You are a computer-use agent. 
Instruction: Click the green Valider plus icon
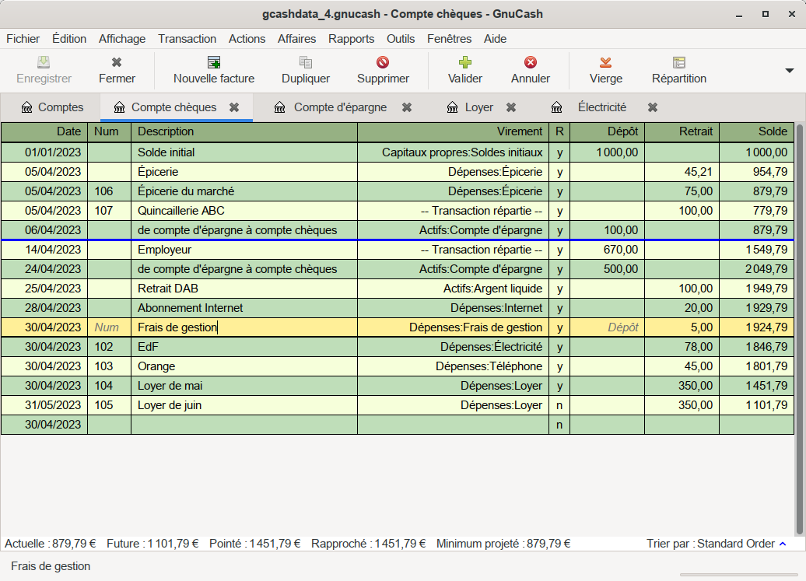(465, 62)
